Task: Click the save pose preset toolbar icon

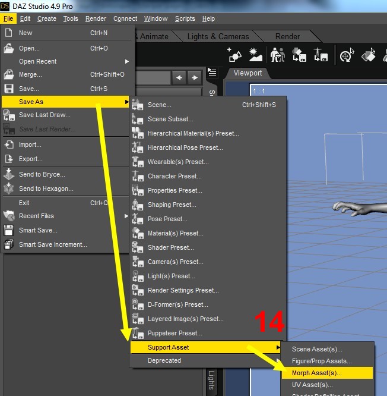Action: coord(321,55)
